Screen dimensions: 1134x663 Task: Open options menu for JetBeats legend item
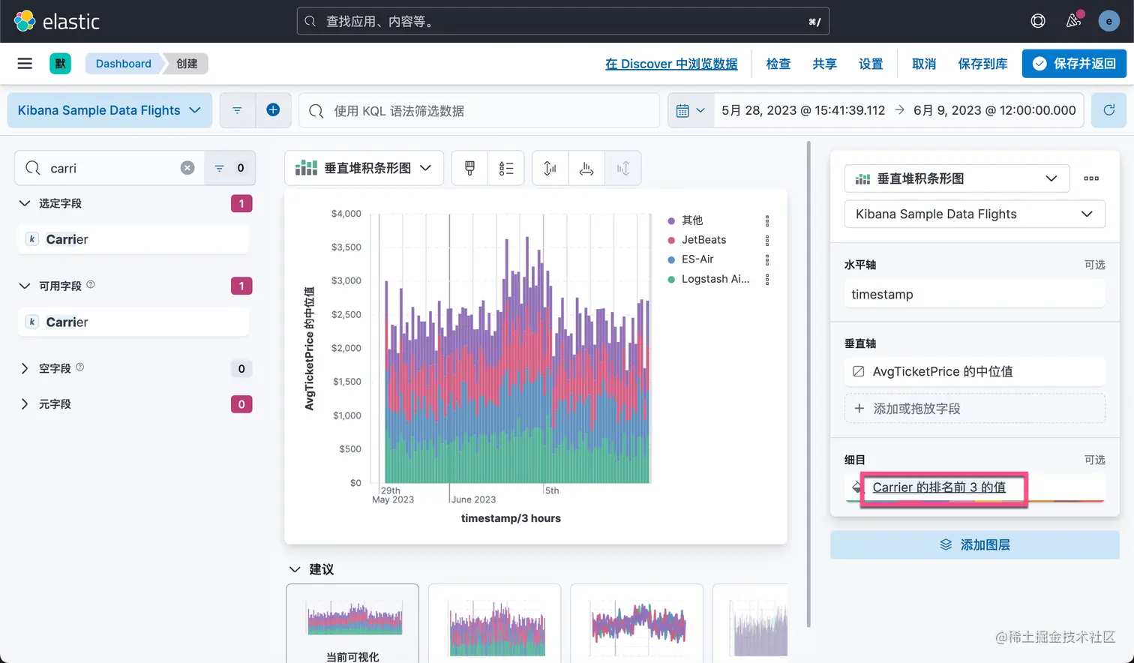point(767,240)
